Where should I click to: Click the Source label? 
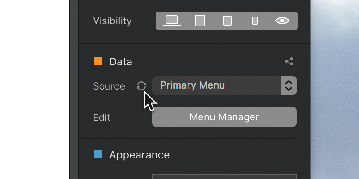coord(109,86)
